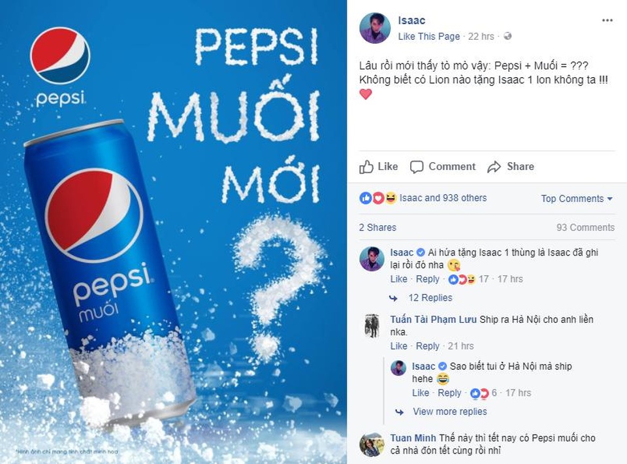Expand View more replies
The image size is (627, 464).
click(x=449, y=412)
